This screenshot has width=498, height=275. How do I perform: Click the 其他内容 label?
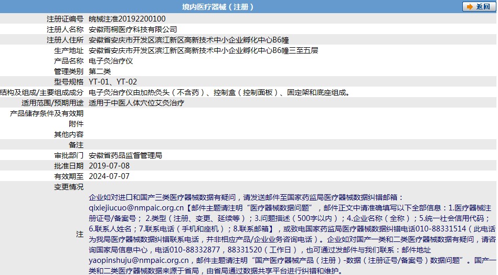(x=69, y=134)
